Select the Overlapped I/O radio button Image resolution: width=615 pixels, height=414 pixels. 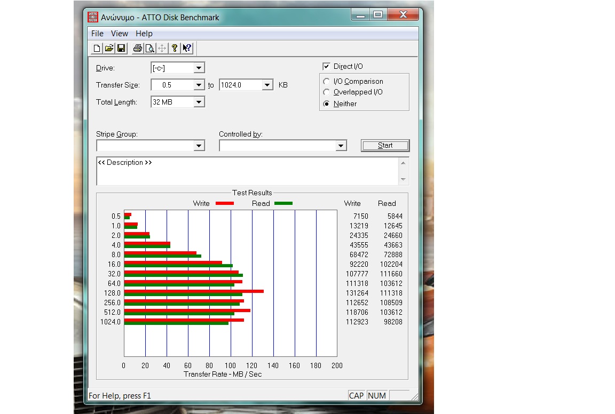[326, 92]
